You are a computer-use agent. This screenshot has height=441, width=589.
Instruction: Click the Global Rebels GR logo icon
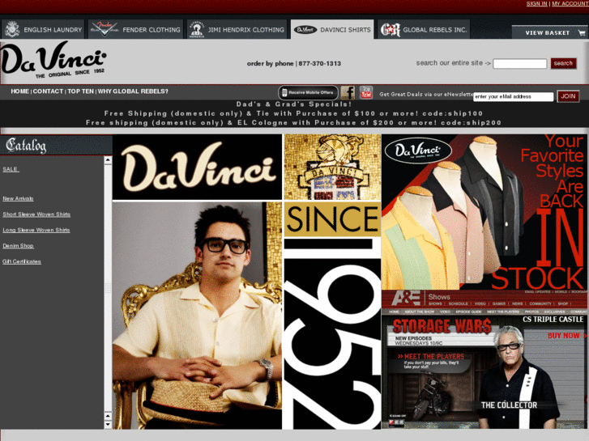(391, 30)
